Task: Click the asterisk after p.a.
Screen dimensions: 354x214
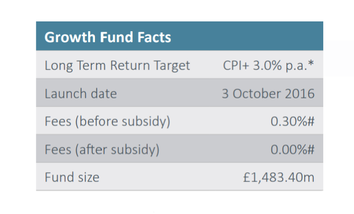Action: [x=311, y=63]
